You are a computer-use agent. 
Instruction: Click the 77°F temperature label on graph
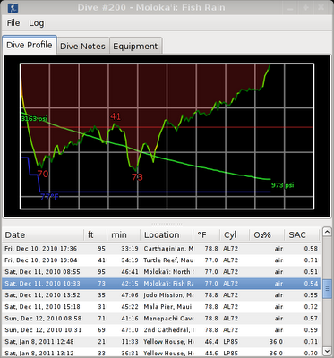49,197
